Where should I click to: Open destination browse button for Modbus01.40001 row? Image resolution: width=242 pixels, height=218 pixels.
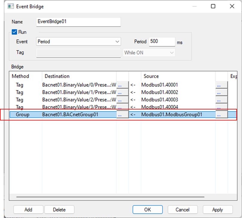(x=122, y=85)
